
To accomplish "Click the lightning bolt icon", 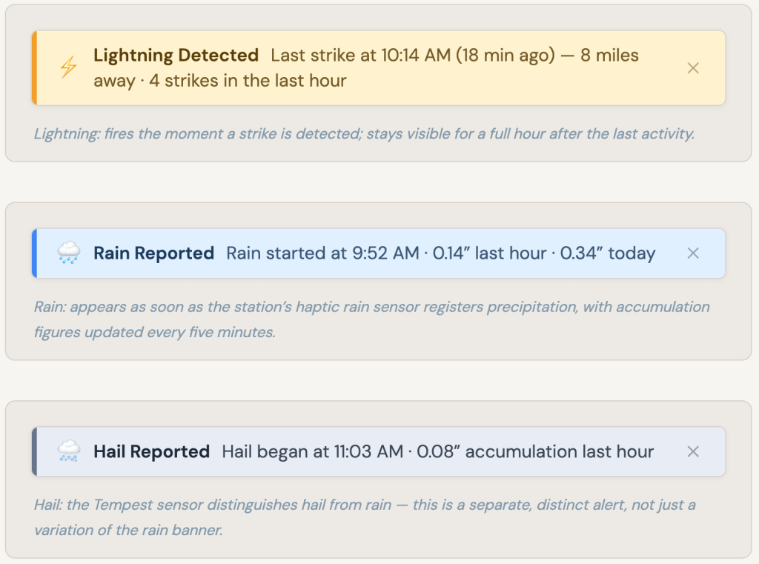I will (x=68, y=67).
